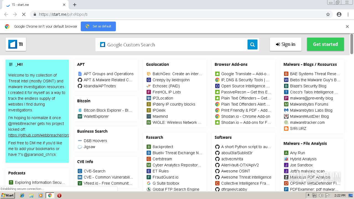Screen dimensions: 354x199
Task: Open Malwarebytes Forums link
Action: click(x=309, y=104)
